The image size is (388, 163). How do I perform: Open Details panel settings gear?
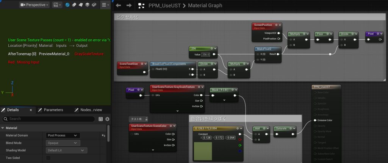point(107,119)
